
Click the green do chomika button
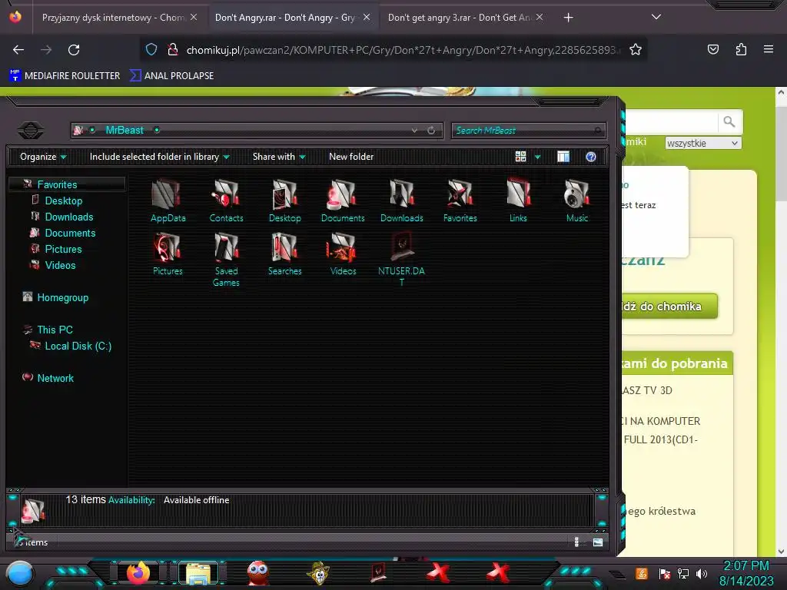coord(669,306)
